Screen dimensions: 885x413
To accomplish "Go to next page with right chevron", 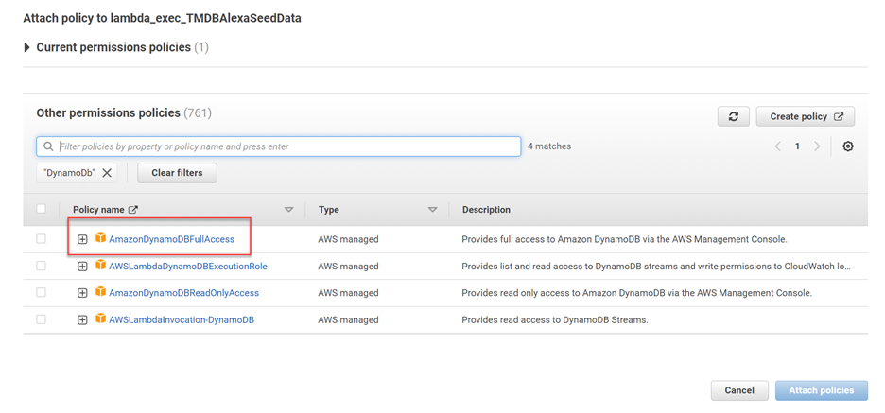I will click(817, 146).
